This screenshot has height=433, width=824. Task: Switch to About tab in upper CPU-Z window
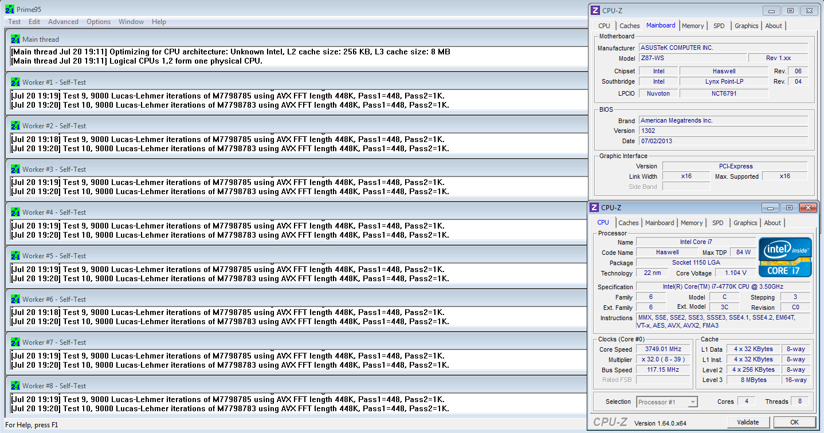tap(774, 26)
